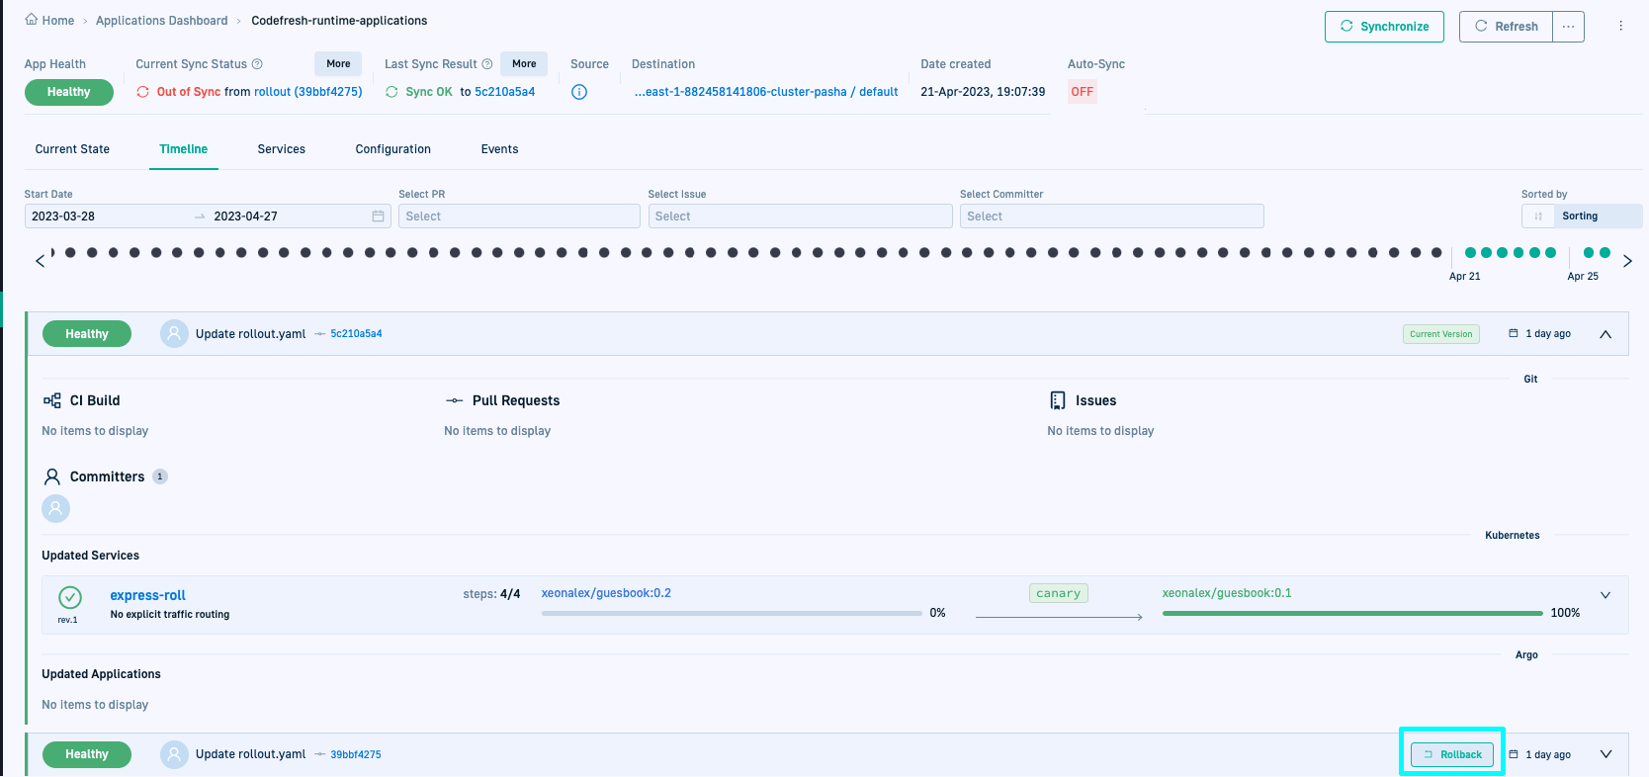
Task: Collapse the 5c210a5a4 release entry
Action: pos(1606,334)
